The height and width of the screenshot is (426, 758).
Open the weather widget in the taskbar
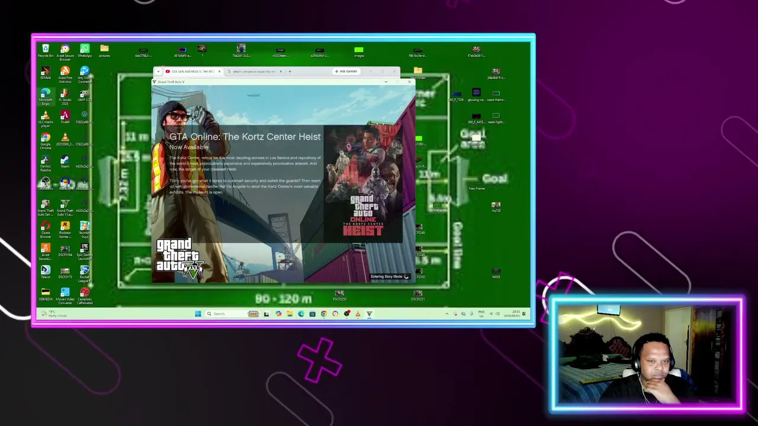click(53, 314)
